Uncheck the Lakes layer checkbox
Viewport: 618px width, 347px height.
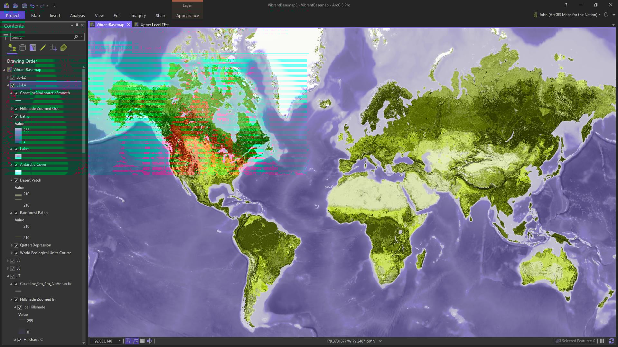16,149
